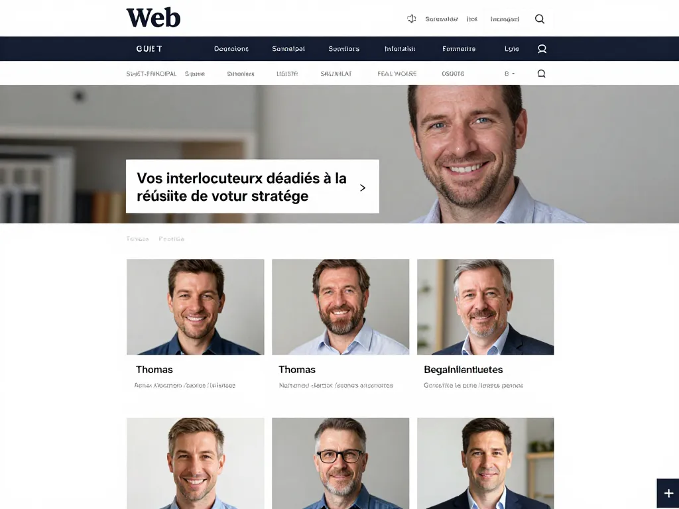
Task: Open the Begainlientluetes profile name link
Action: click(463, 370)
